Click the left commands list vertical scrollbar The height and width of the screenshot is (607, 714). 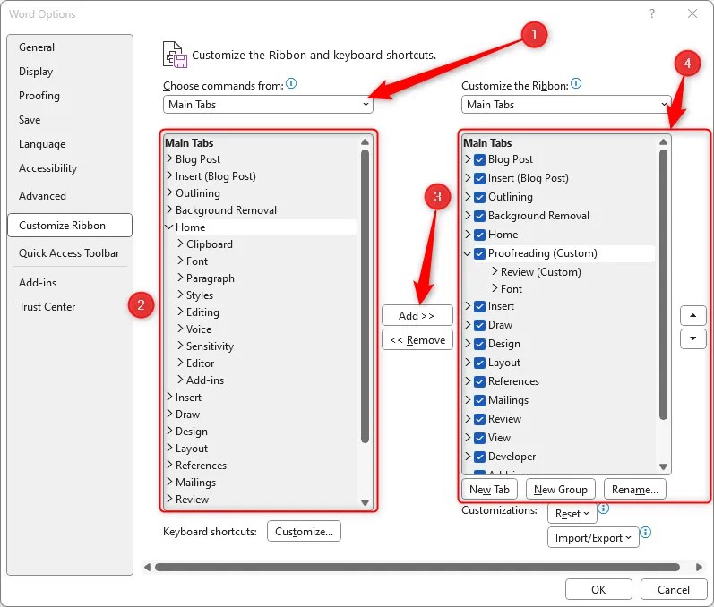(365, 295)
